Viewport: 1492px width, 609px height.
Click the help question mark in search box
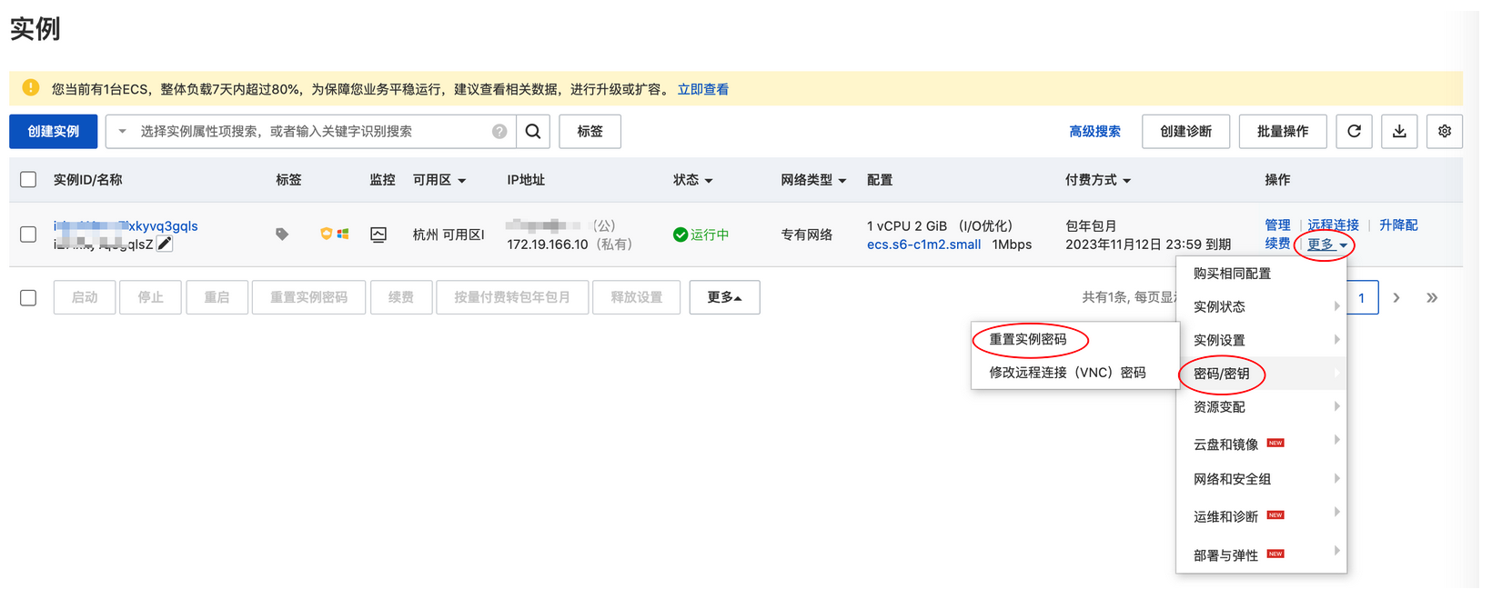[x=499, y=132]
